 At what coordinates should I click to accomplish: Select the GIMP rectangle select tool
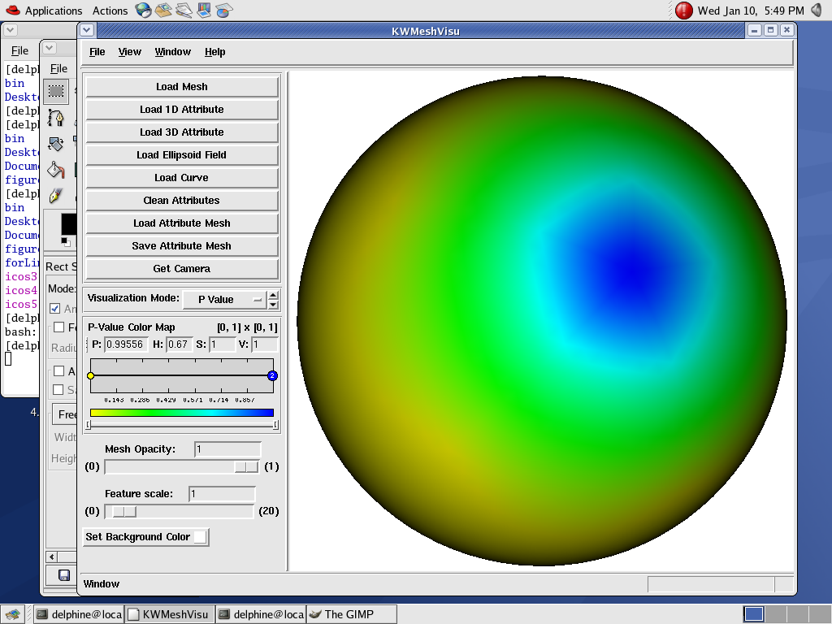(56, 91)
